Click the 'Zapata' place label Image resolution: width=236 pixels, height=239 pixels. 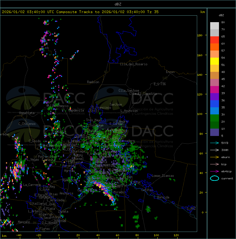pos(63,211)
